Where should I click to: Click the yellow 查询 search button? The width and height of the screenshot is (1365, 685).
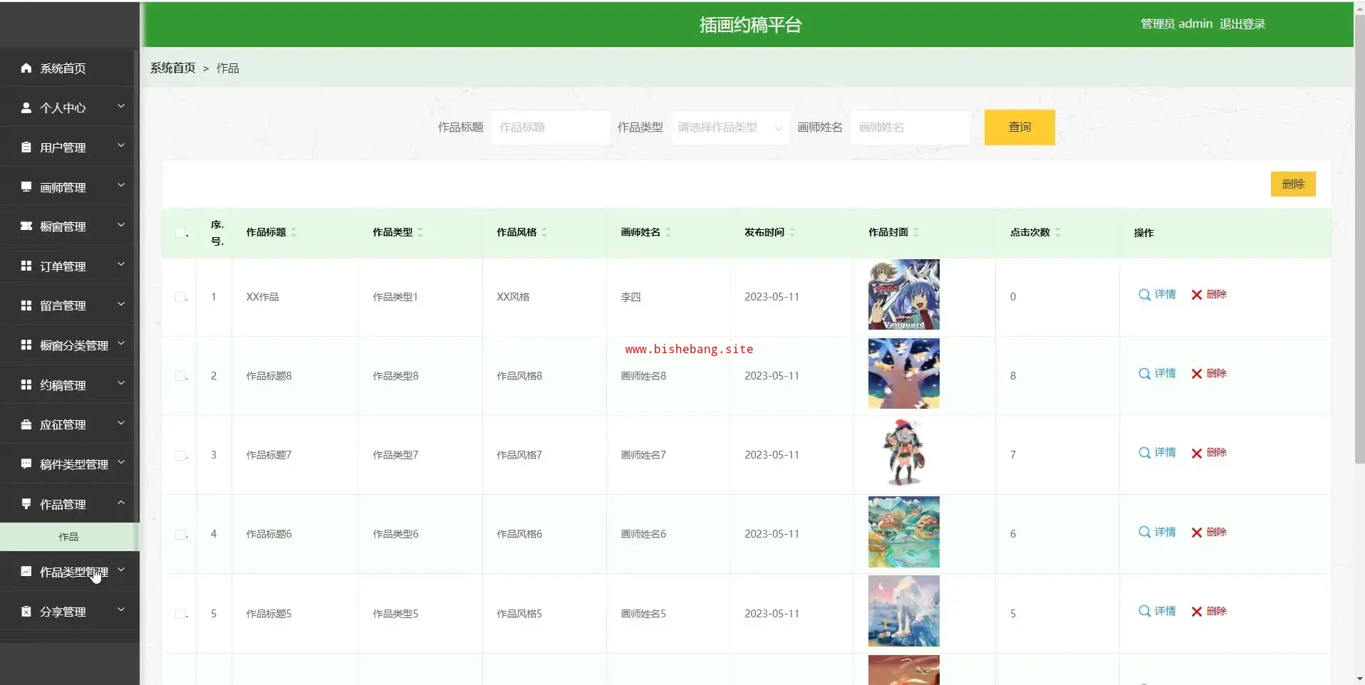click(1019, 127)
